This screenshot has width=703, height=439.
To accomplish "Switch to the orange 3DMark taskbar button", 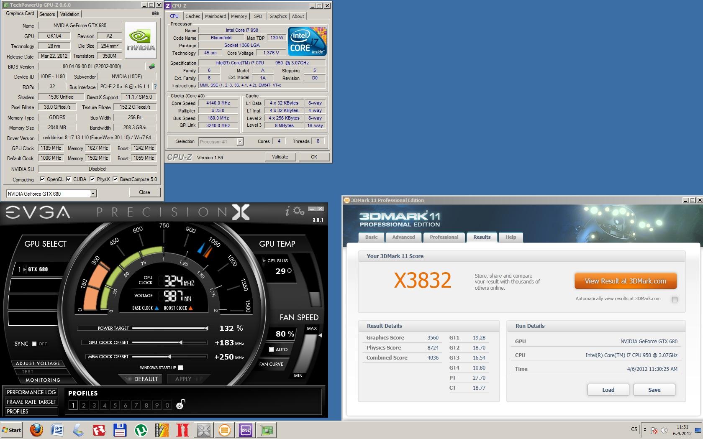I will coord(225,430).
